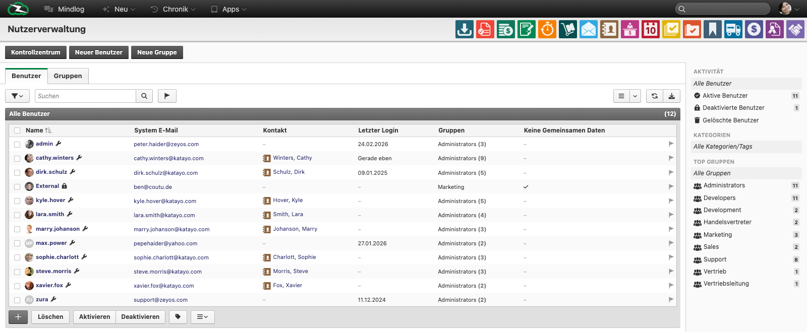Open the hand truck boxes app icon
This screenshot has height=332, width=807.
[567, 29]
